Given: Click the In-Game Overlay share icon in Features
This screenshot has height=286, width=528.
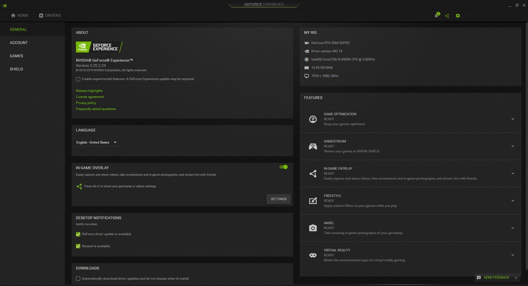Looking at the screenshot, I should pos(313,173).
